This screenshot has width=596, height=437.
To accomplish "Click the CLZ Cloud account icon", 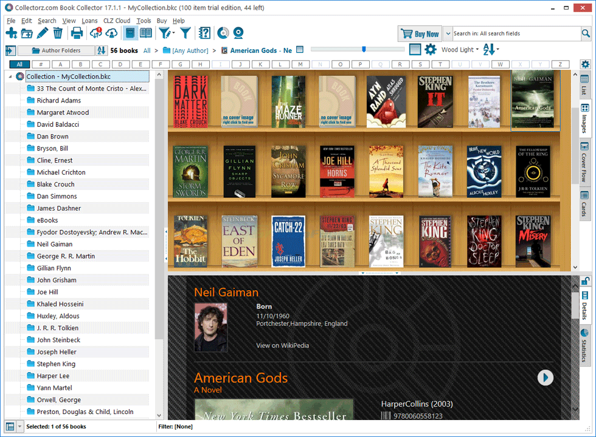I will pos(111,33).
